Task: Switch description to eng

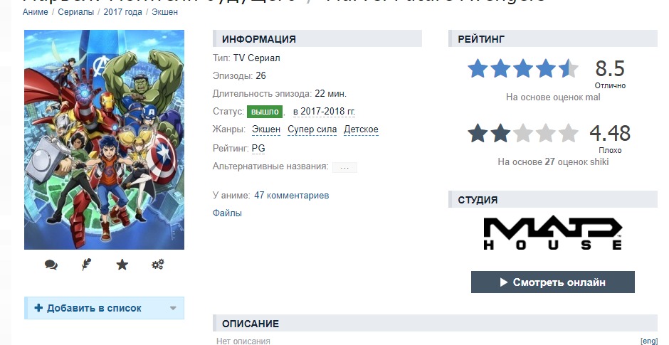Action: (x=649, y=341)
